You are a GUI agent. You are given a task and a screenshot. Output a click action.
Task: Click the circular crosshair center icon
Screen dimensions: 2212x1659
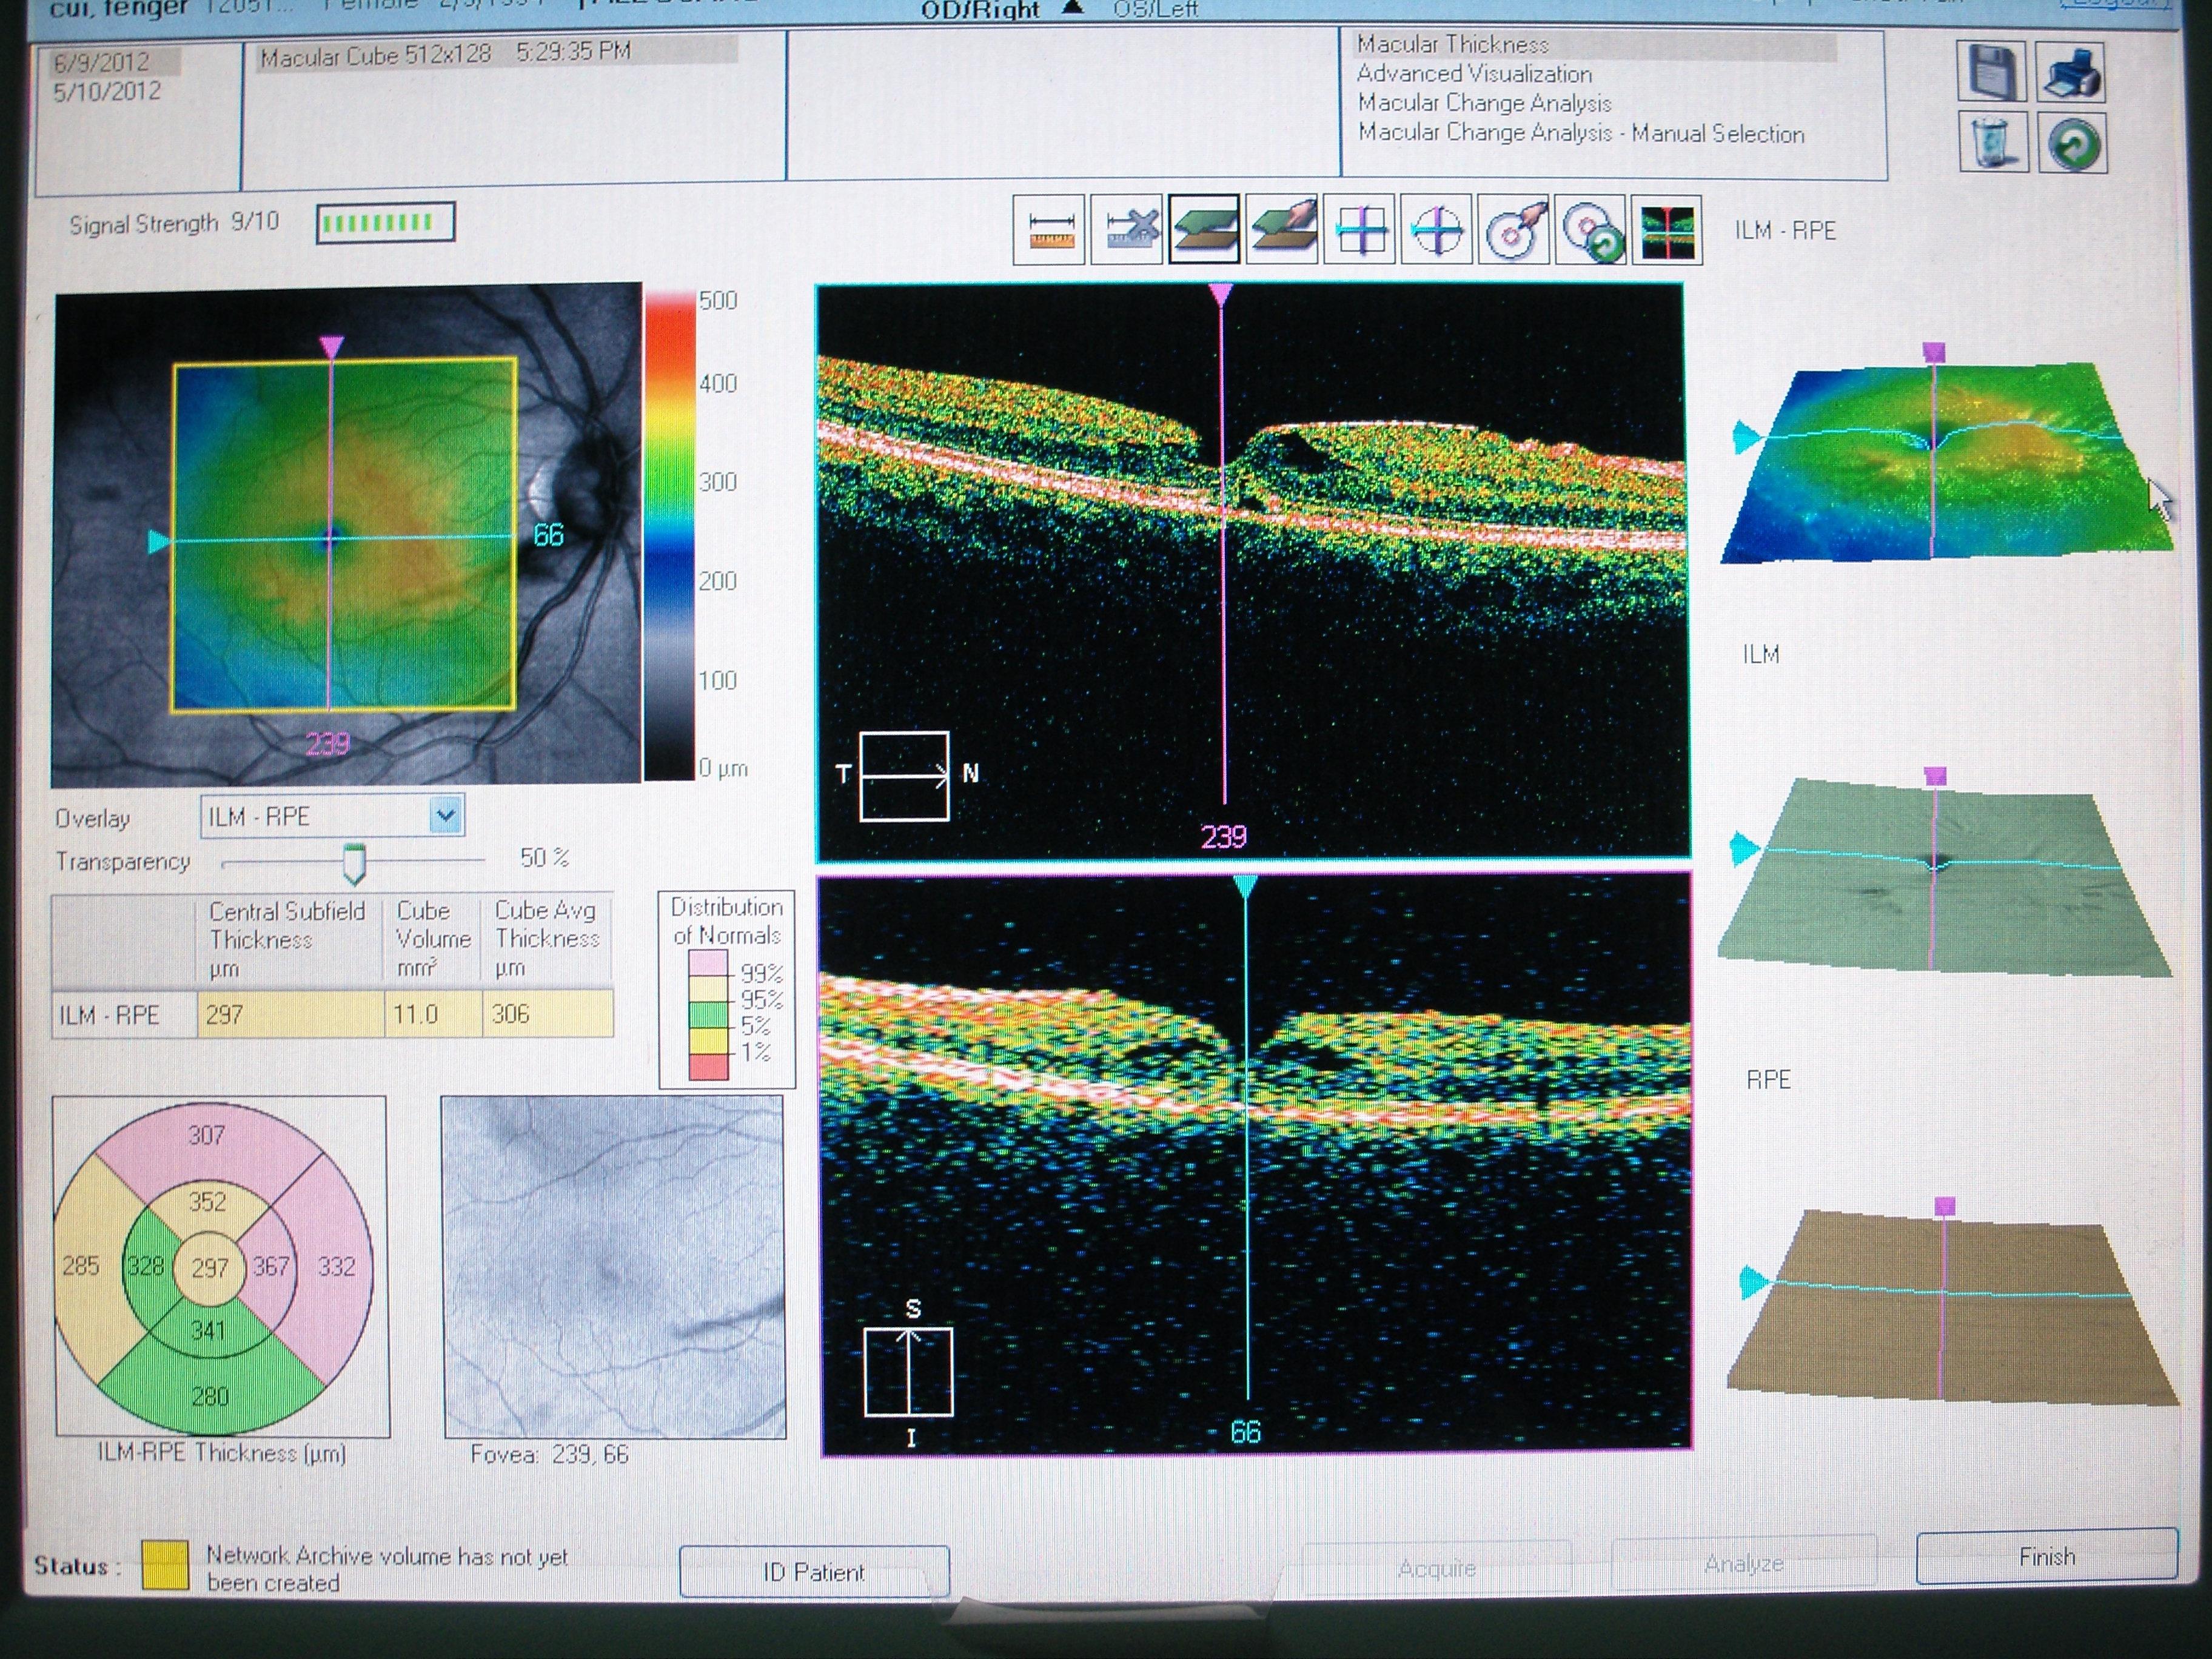[x=1437, y=230]
